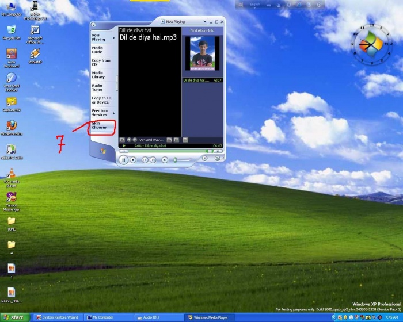Launch Microsoft Office Word shortcut
The width and height of the screenshot is (403, 322).
coord(35,34)
